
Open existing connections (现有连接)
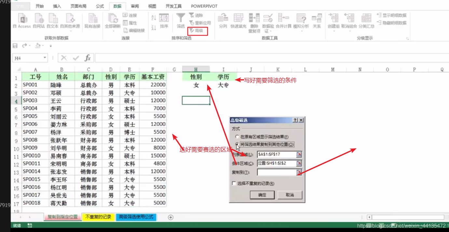point(93,21)
